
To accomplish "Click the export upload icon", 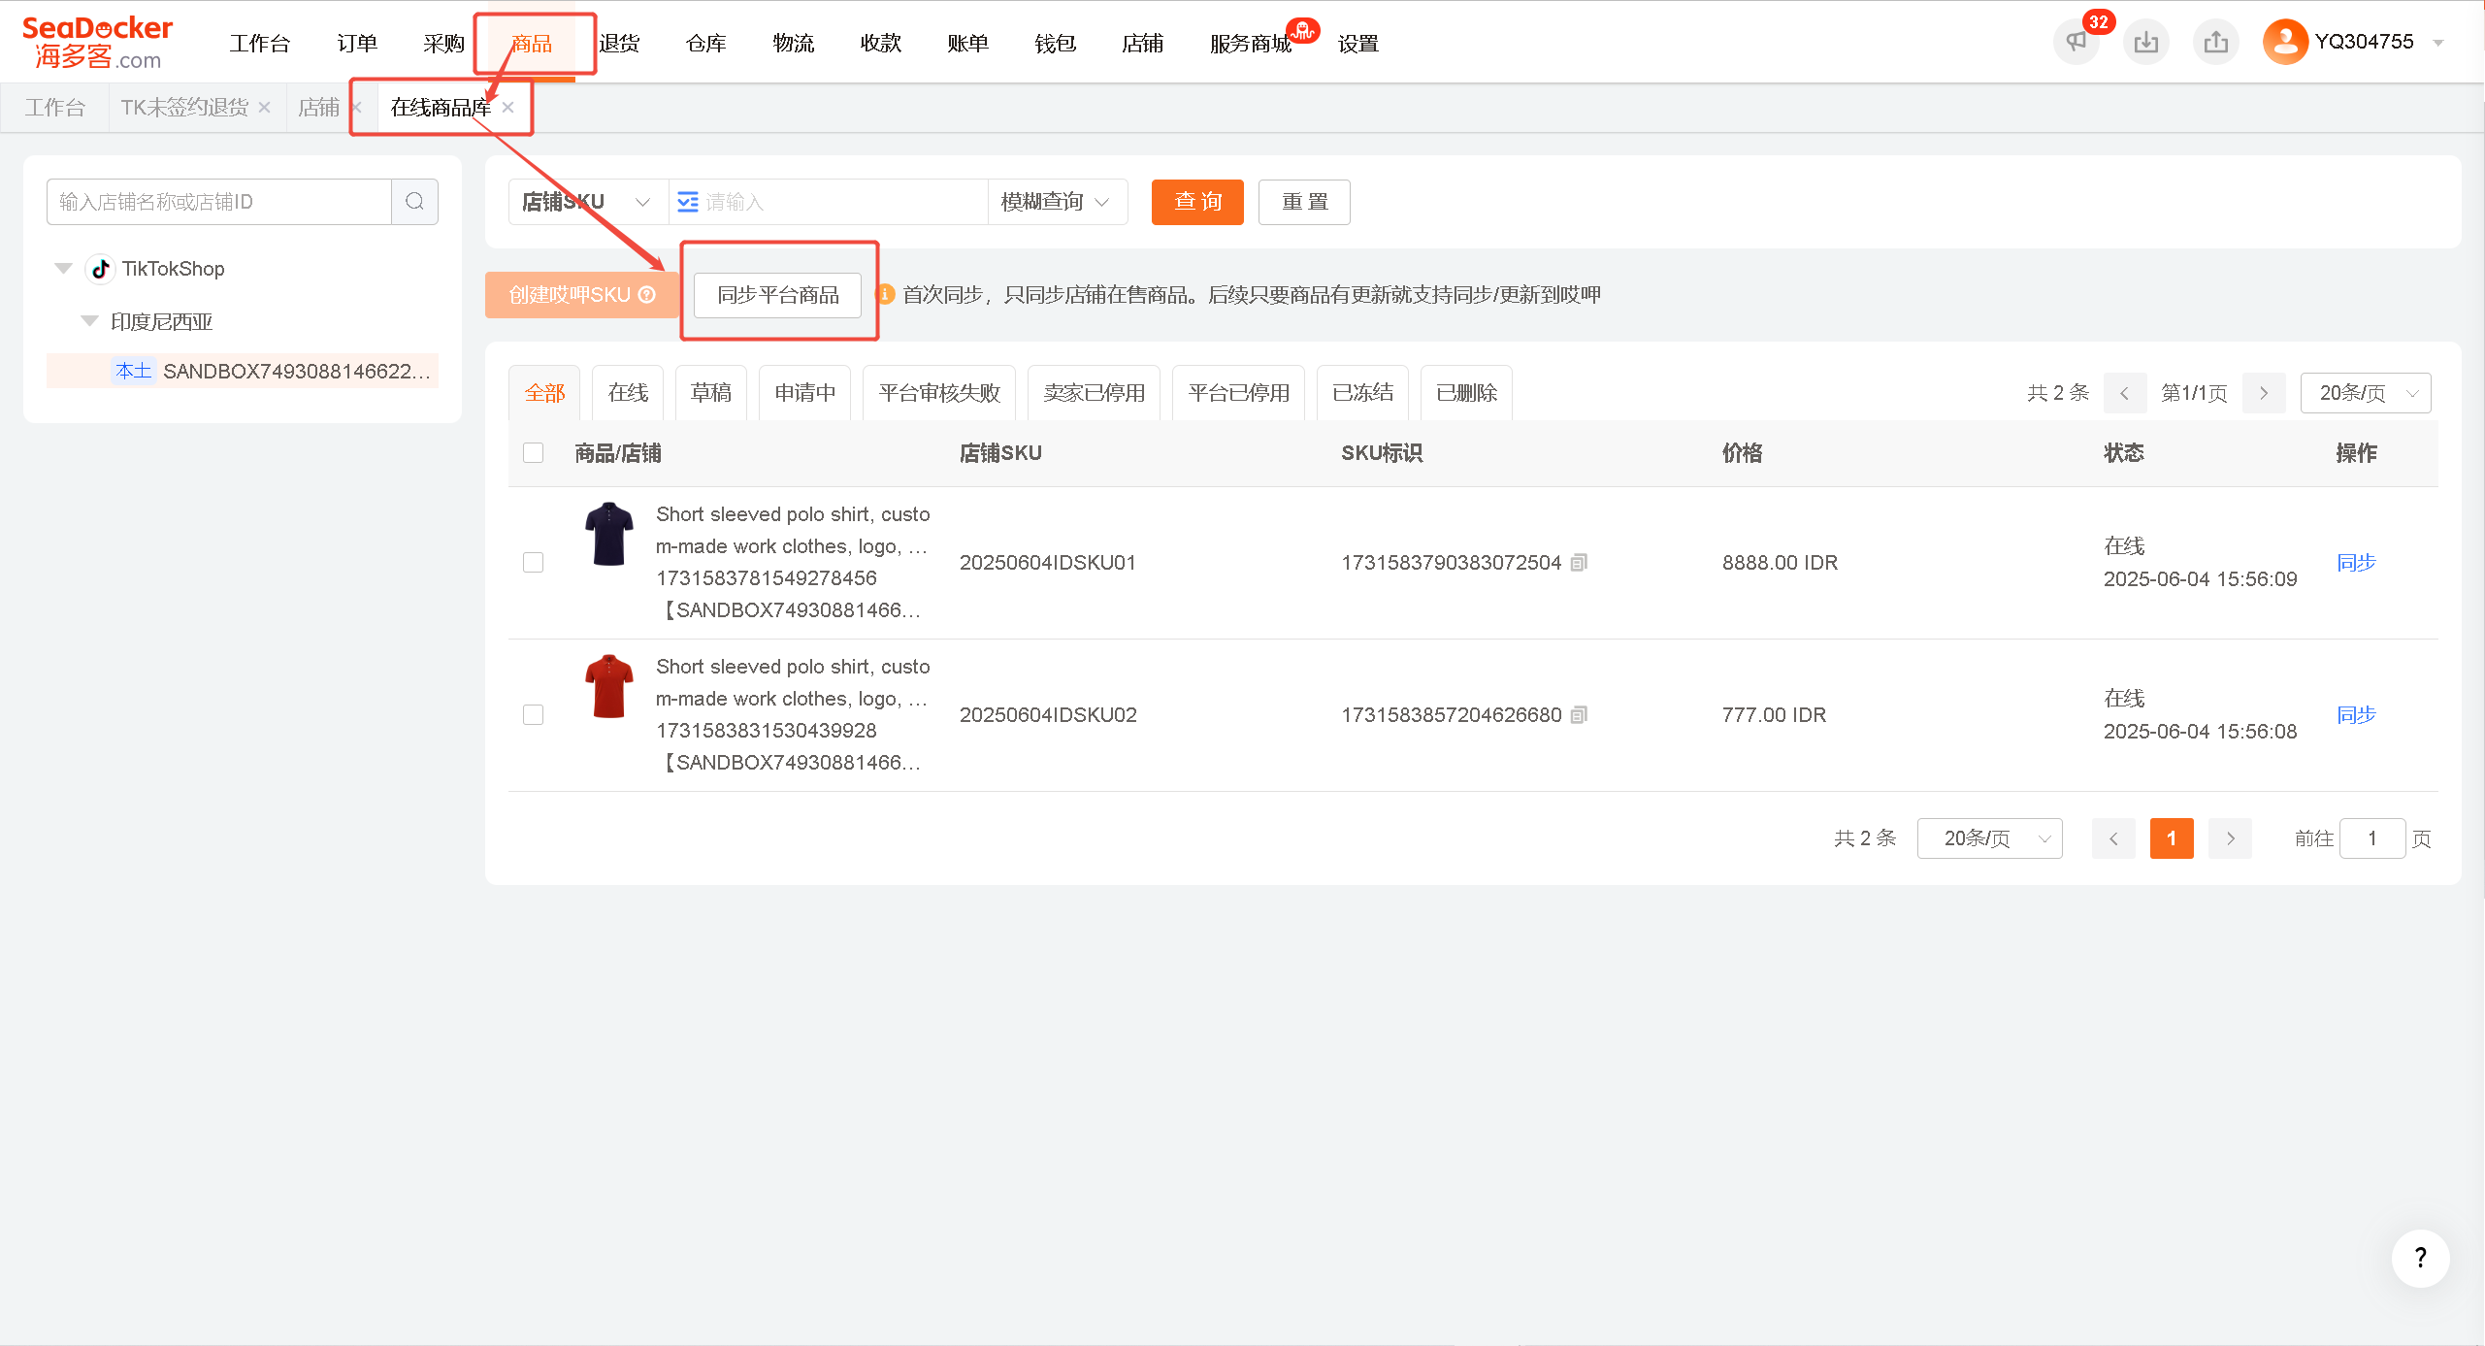I will [x=2215, y=42].
